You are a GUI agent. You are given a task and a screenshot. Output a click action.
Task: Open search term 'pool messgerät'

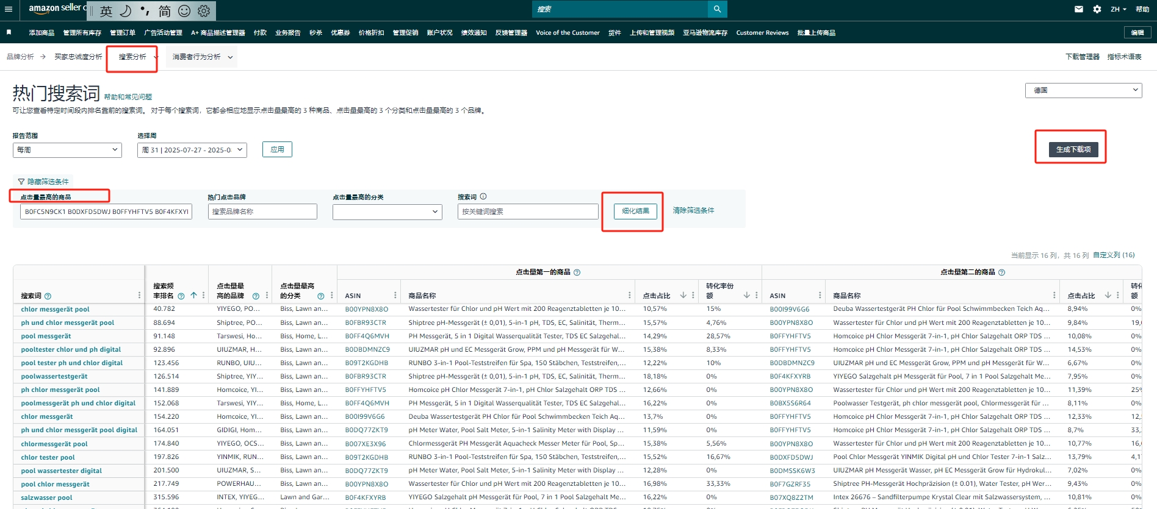[46, 336]
